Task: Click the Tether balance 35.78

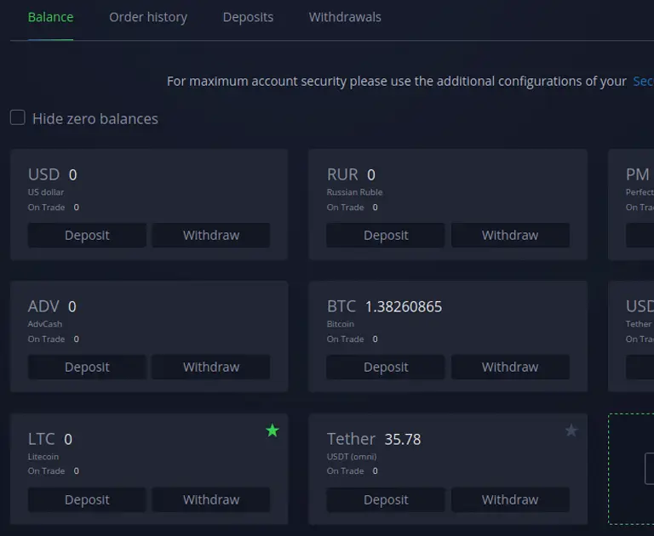Action: (403, 439)
